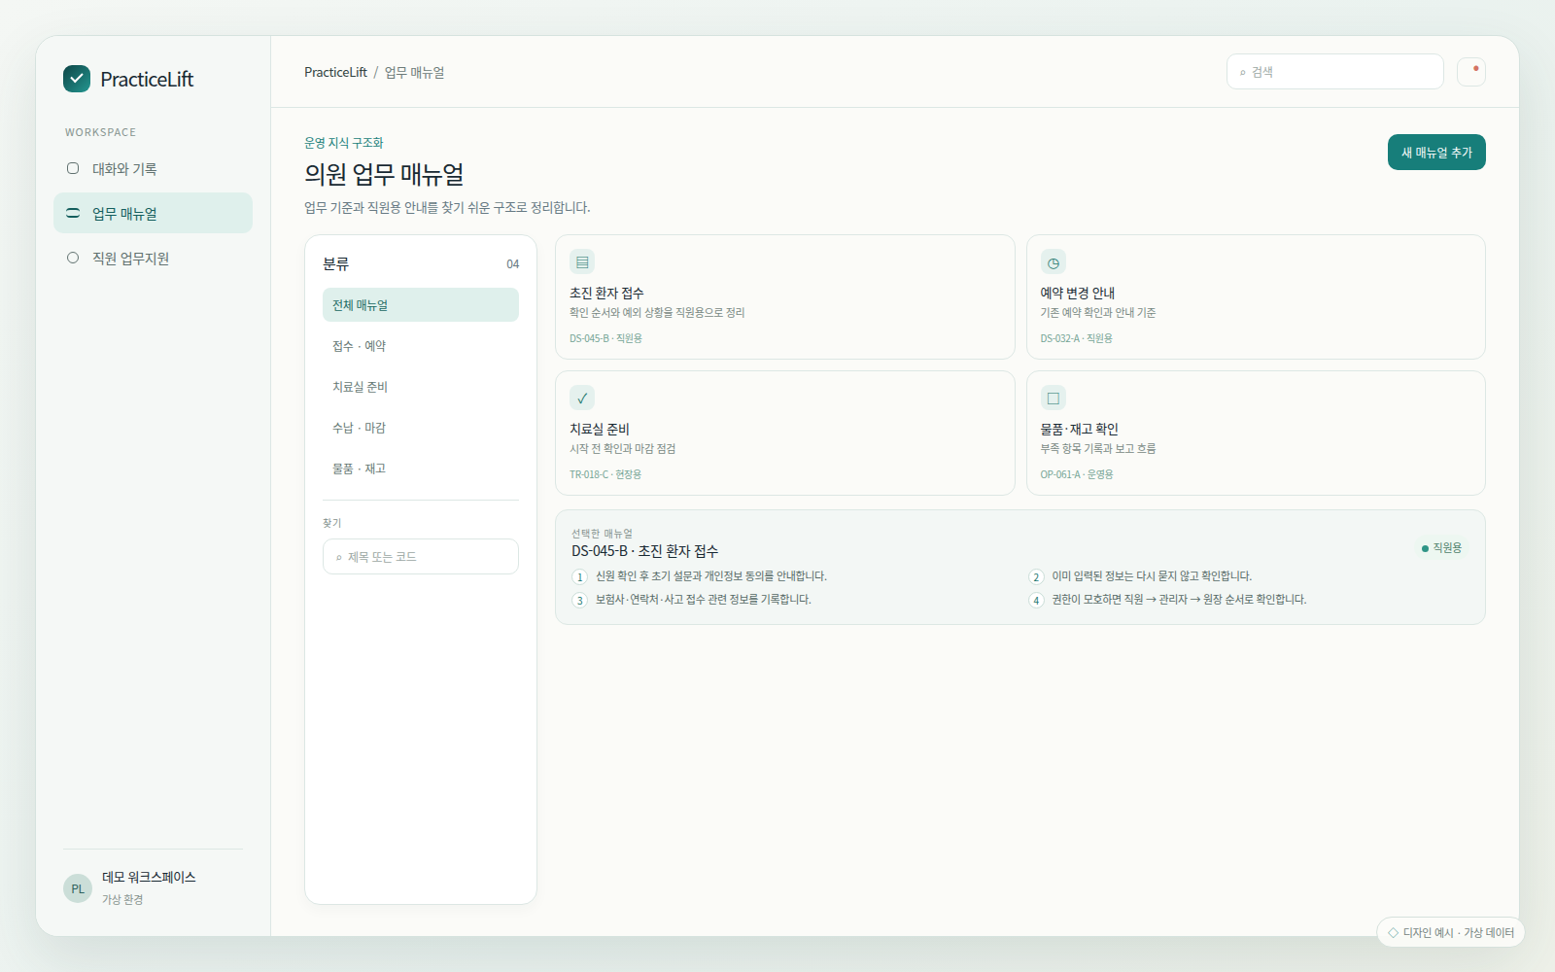Click the 직원용 status badge in selected manual
Image resolution: width=1555 pixels, height=972 pixels.
[1442, 548]
